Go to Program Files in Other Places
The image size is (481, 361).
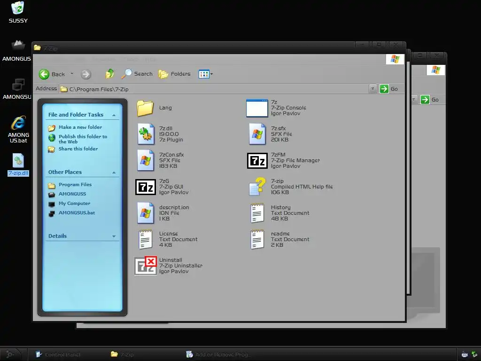(75, 184)
